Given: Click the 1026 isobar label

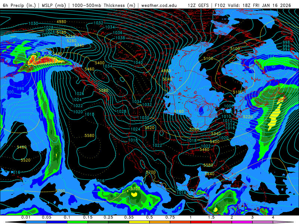Looking at the screenshot, I should (79, 94).
